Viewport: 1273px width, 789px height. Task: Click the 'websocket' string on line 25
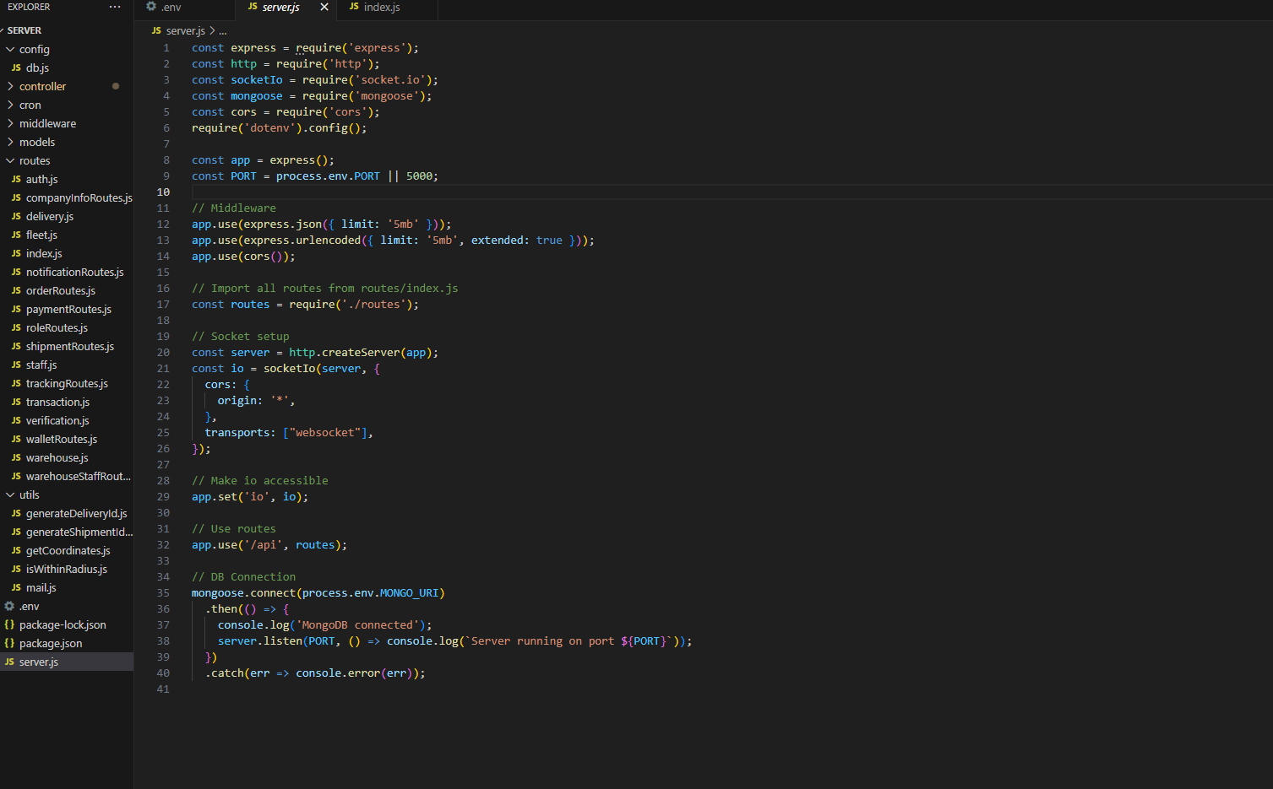pyautogui.click(x=325, y=432)
